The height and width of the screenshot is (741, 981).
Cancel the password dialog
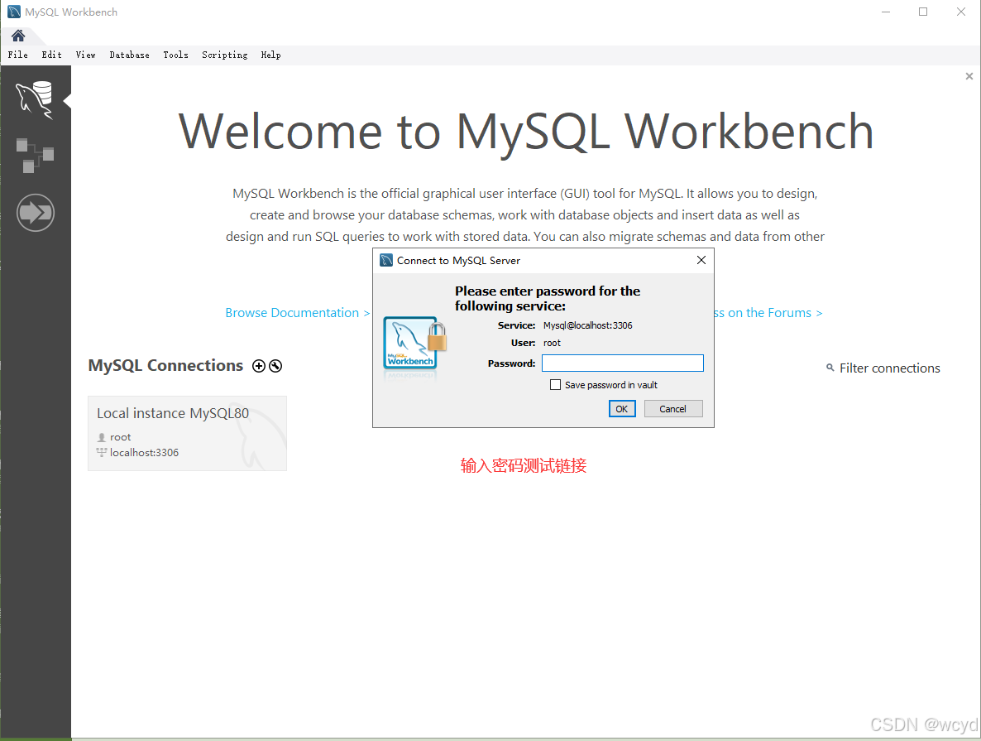[672, 408]
